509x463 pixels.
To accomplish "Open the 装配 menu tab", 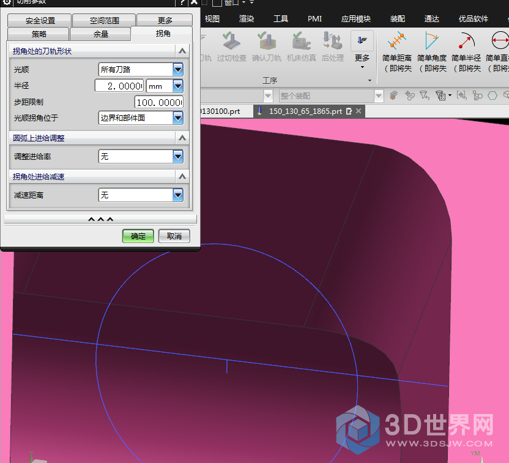I will point(397,19).
